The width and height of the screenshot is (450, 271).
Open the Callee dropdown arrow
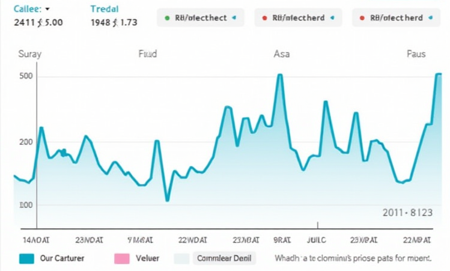(x=47, y=10)
